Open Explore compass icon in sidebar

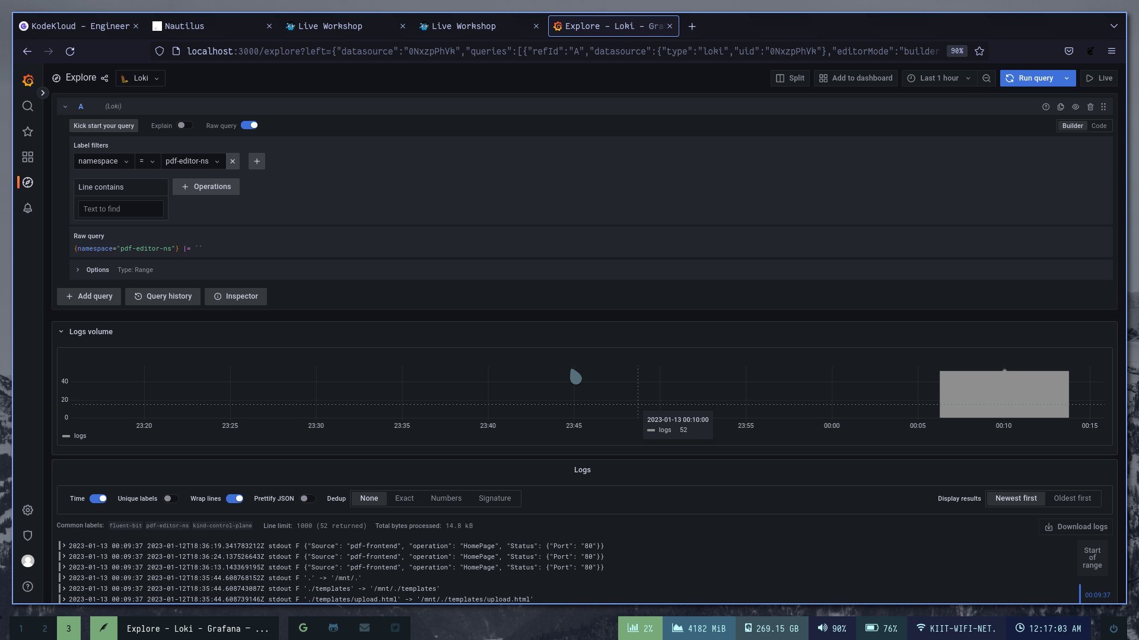[28, 183]
